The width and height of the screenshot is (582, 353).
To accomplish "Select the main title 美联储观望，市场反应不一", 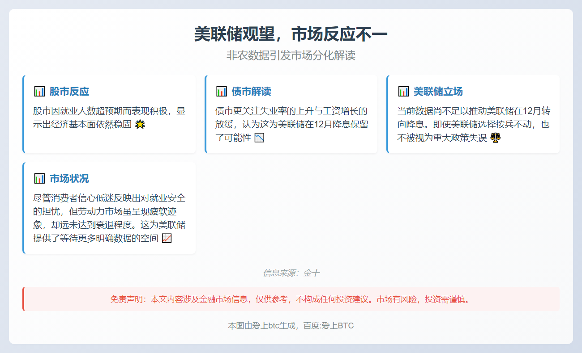I will click(x=291, y=33).
